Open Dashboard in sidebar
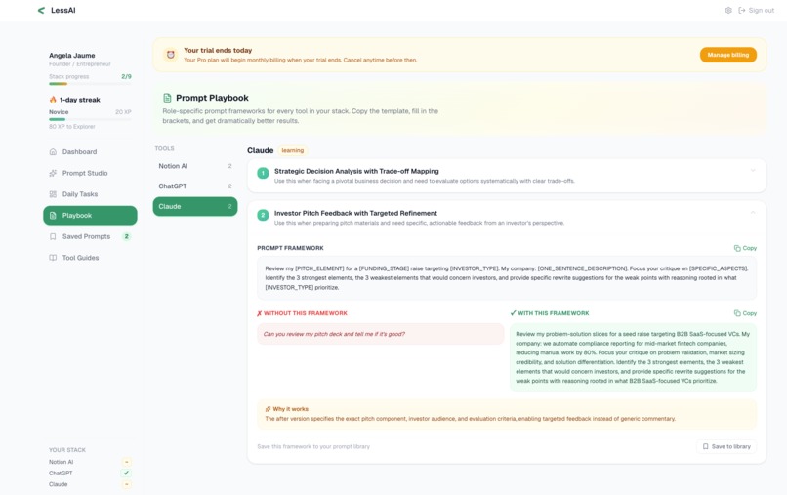Screen dimensions: 787x495 pos(90,151)
